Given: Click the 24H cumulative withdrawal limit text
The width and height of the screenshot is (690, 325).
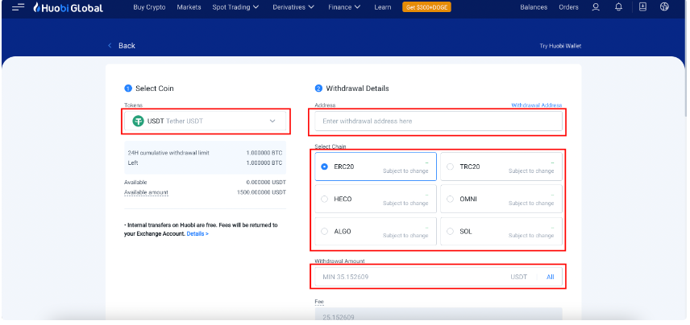Looking at the screenshot, I should point(168,153).
